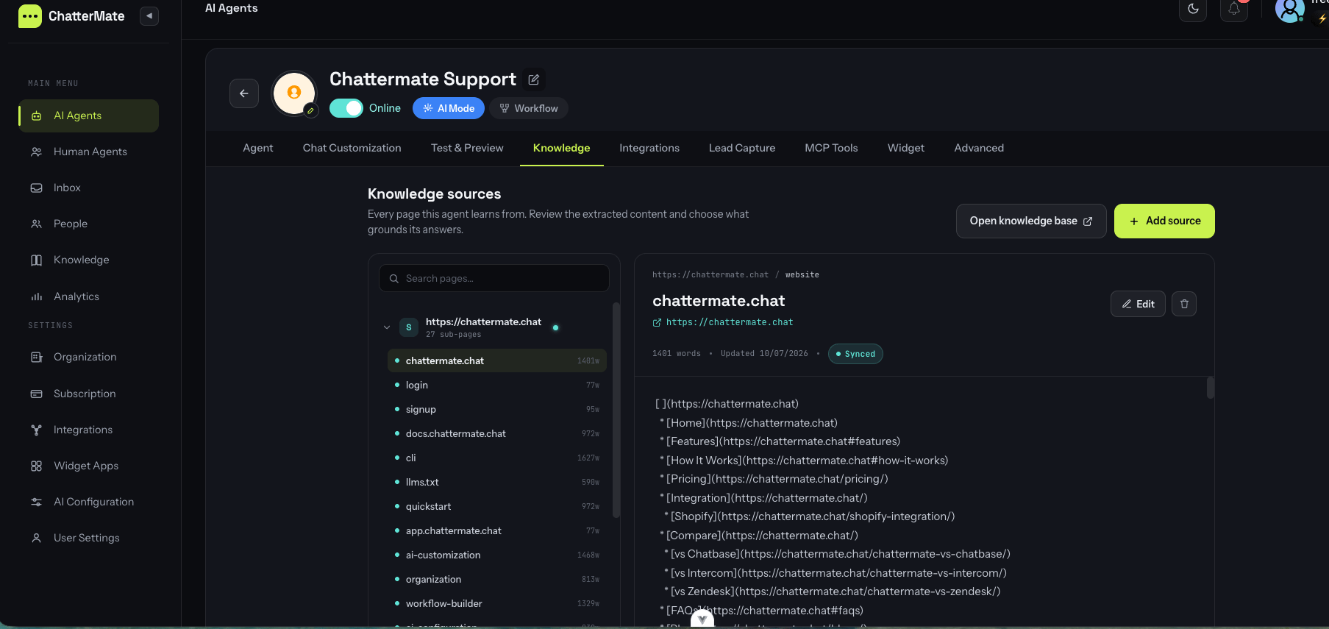This screenshot has width=1329, height=629.
Task: Toggle dark mode with the moon icon
Action: pos(1193,9)
